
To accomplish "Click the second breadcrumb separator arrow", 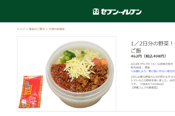I will 47,29.
